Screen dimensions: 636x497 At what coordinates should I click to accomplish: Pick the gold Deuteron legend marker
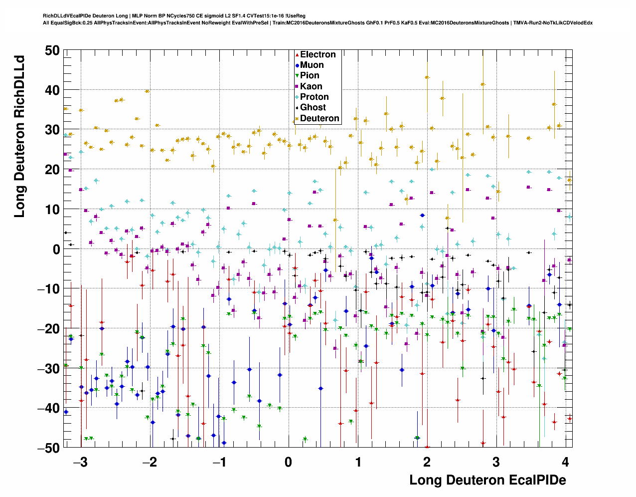297,118
